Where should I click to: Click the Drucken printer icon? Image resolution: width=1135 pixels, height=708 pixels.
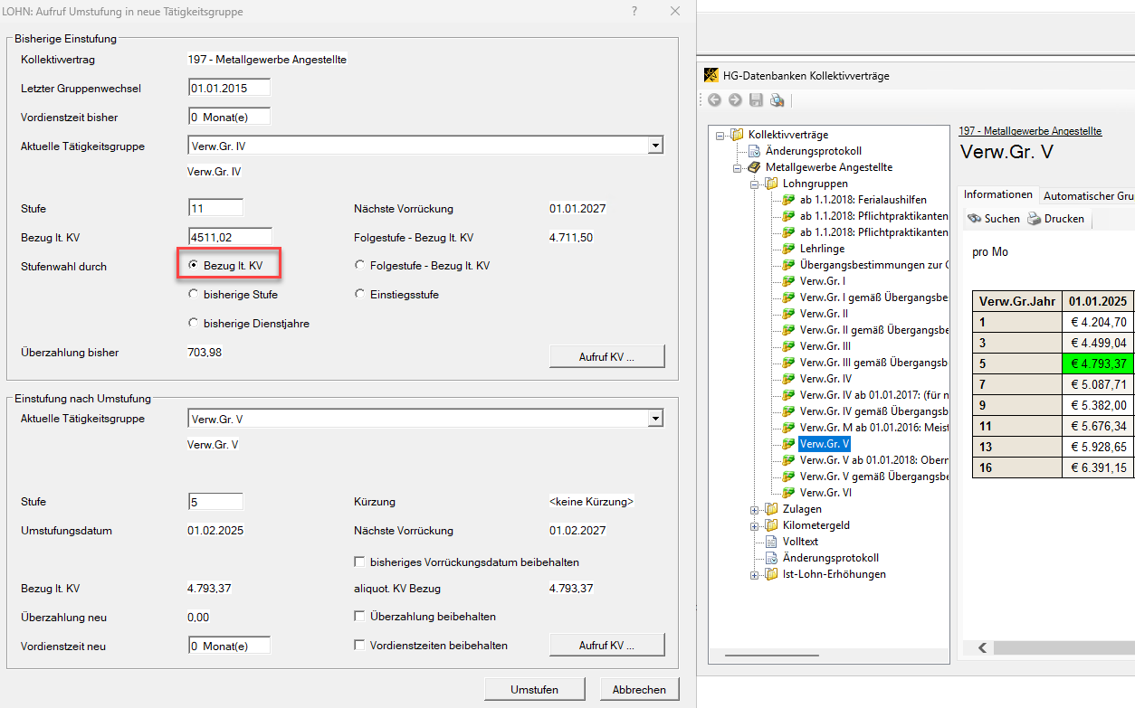1034,218
